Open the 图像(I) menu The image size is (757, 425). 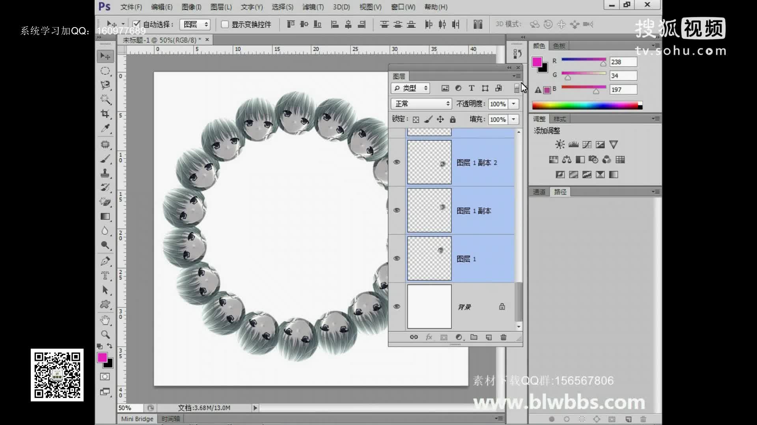pyautogui.click(x=192, y=7)
